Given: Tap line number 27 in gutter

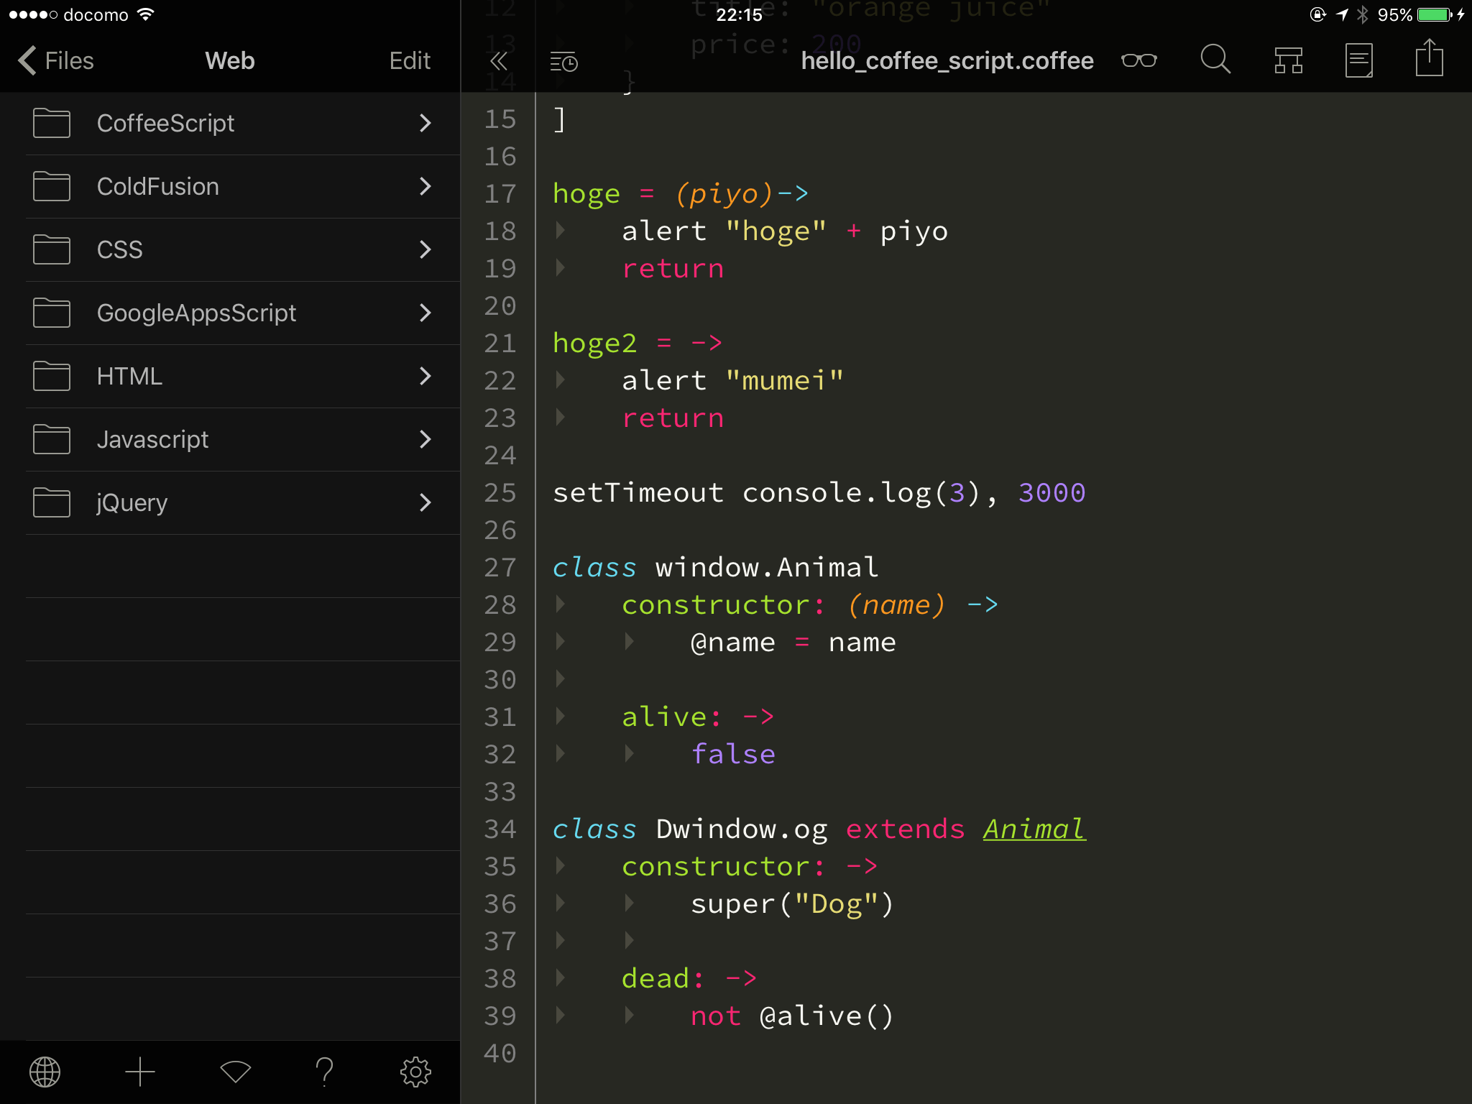Looking at the screenshot, I should click(x=500, y=568).
